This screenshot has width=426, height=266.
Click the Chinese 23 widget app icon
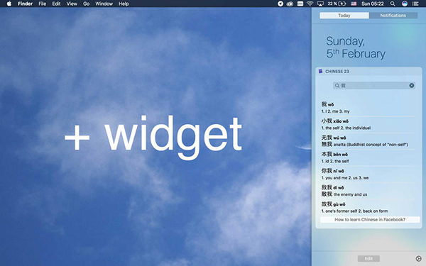[x=321, y=72]
